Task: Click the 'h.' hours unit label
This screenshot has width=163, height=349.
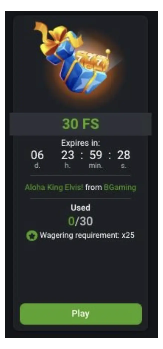Action: 67,166
